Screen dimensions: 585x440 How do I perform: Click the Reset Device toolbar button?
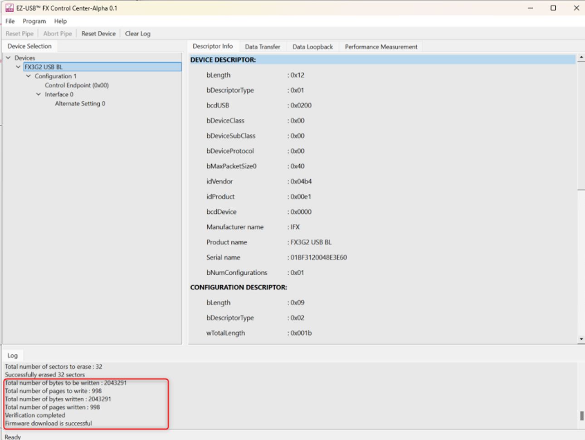(x=98, y=34)
